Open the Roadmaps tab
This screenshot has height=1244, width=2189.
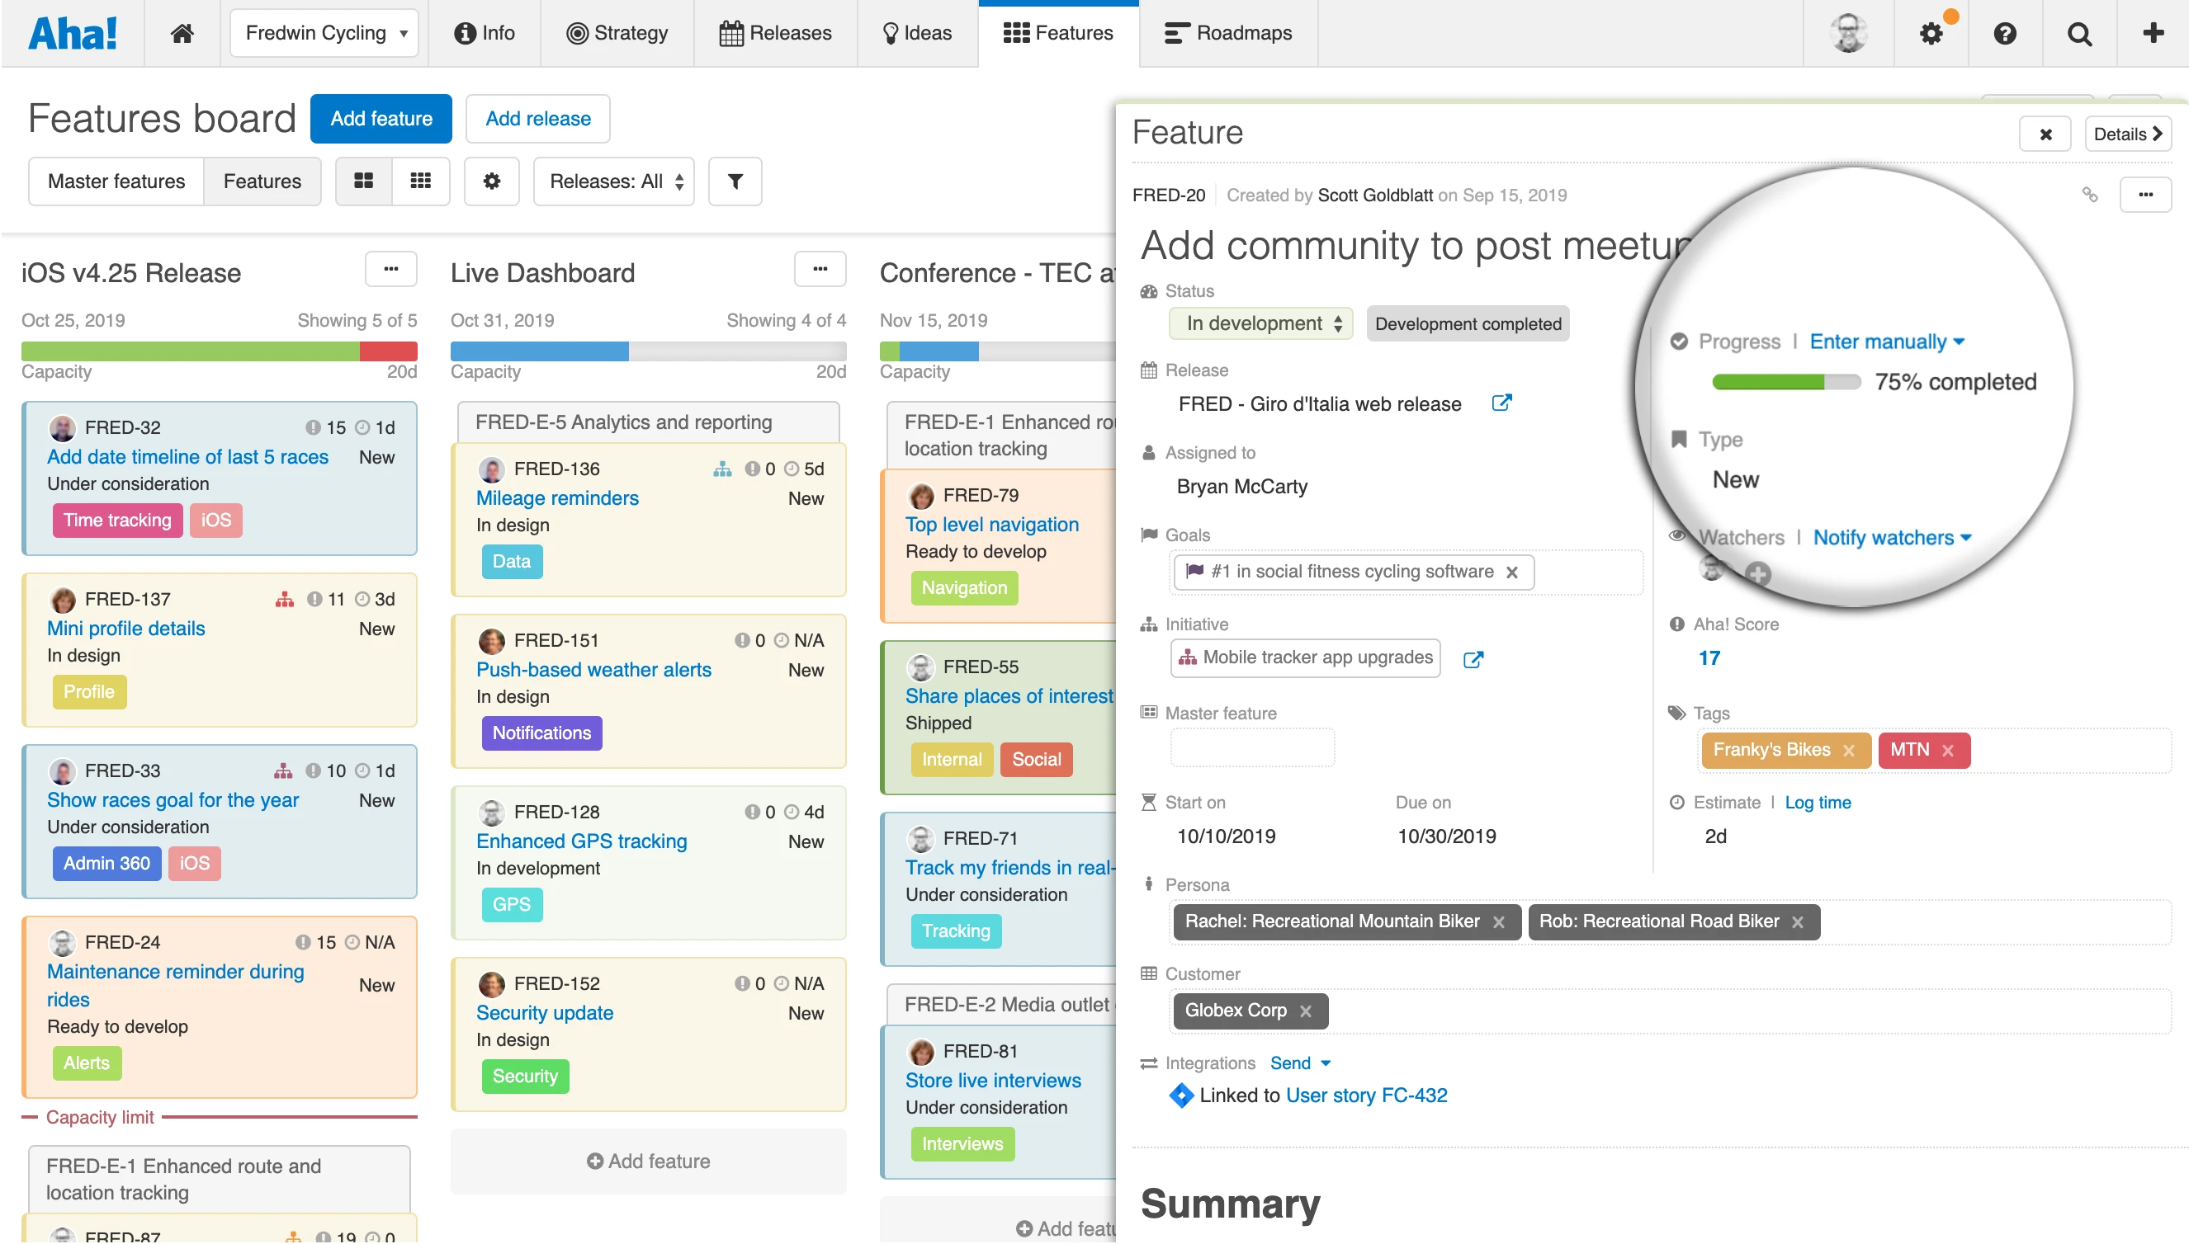1227,33
